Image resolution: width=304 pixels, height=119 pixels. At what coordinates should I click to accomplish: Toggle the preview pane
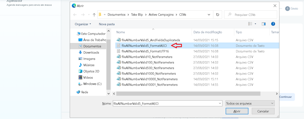click(x=264, y=24)
